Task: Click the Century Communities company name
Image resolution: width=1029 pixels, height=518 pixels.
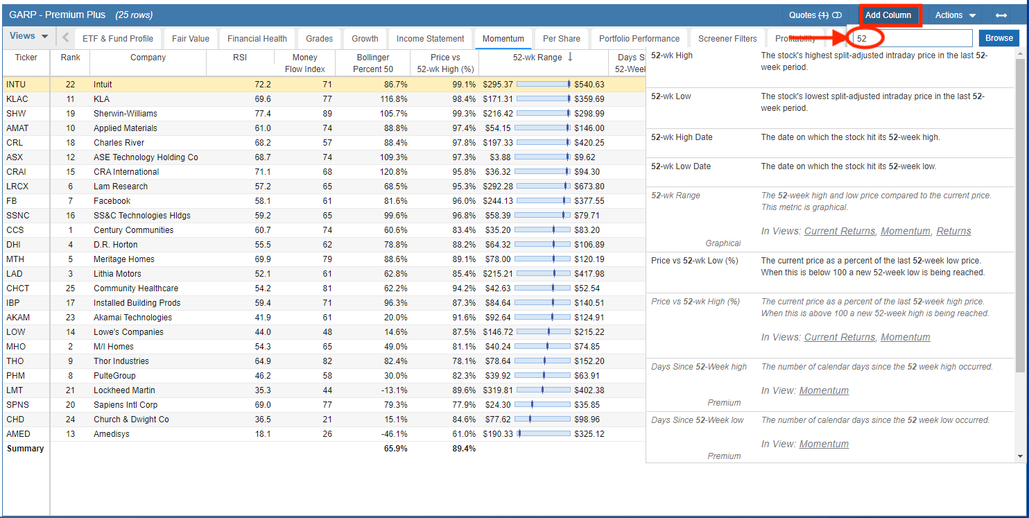Action: (x=134, y=230)
